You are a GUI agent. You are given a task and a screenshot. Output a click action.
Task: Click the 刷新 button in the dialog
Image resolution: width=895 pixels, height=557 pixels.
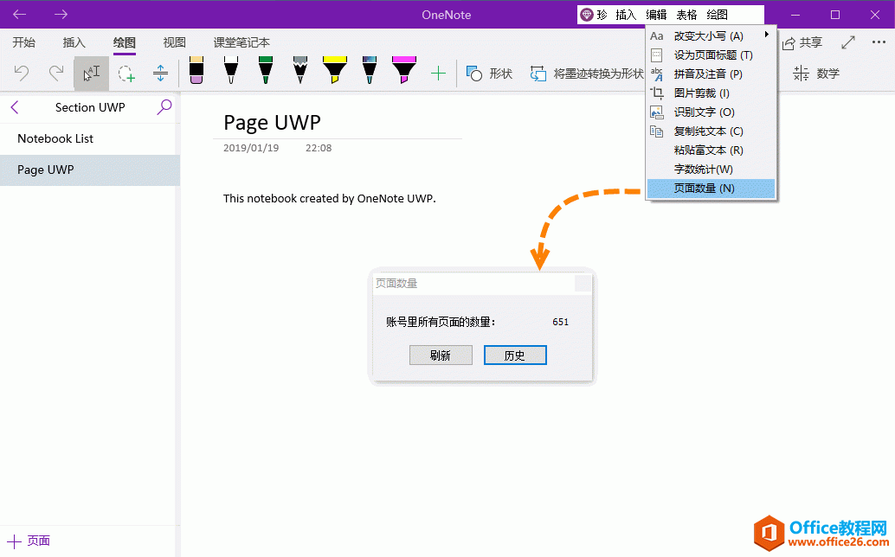click(x=441, y=355)
